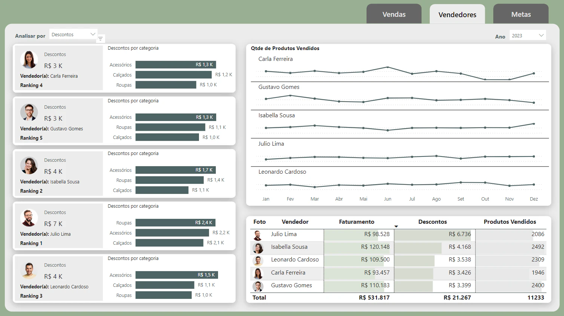
Task: Select Gustavo Gomes's Roupas bar of R$ 1,1 K
Action: click(171, 127)
